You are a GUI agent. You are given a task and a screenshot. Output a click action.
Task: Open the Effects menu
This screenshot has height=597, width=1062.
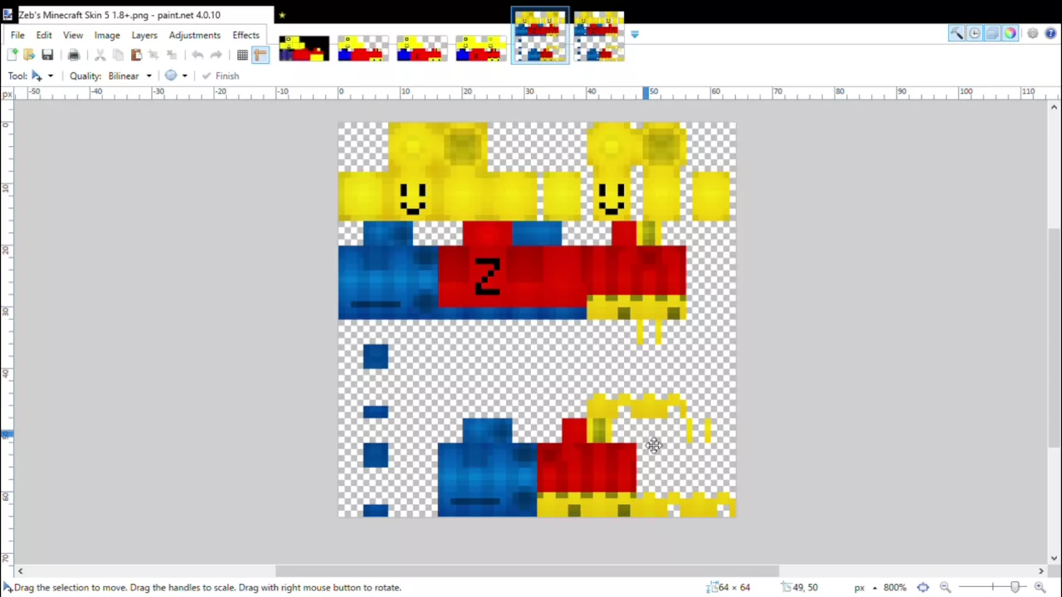246,35
